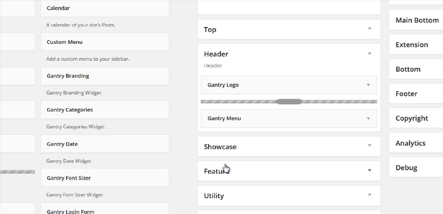Collapse the Header widget area arrow

coord(369,53)
